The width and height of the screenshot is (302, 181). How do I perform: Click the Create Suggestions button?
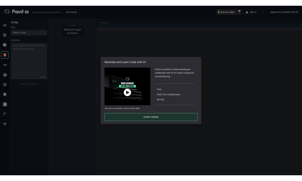(x=29, y=84)
